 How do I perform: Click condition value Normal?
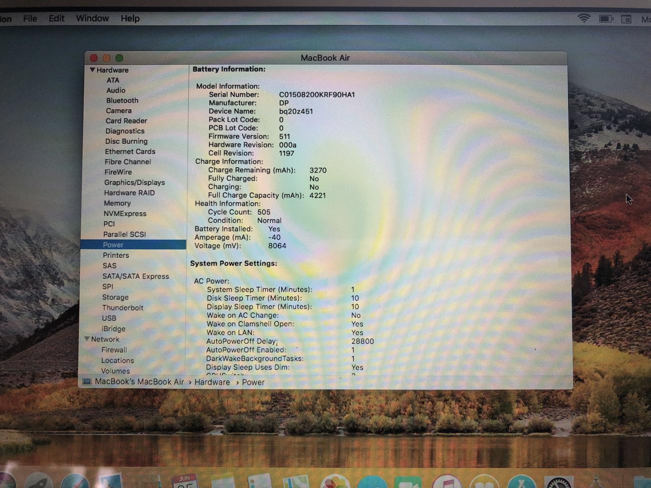pyautogui.click(x=269, y=220)
